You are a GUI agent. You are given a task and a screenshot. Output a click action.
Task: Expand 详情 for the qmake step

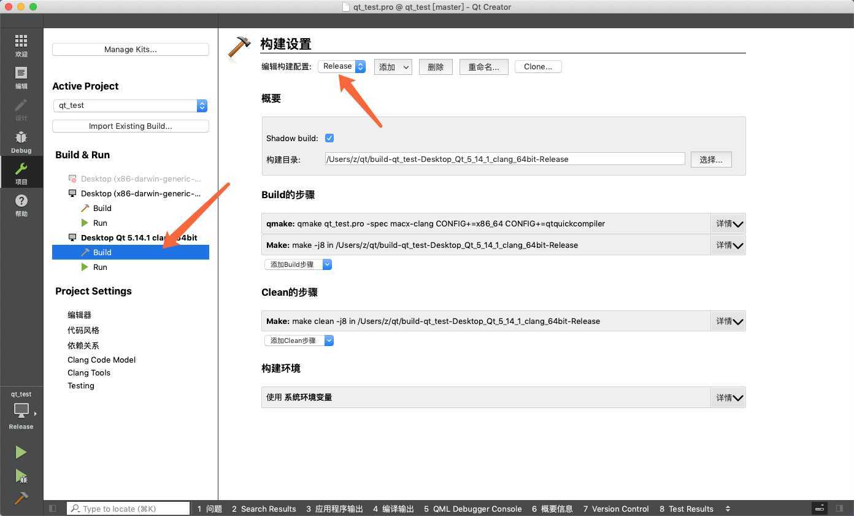(x=728, y=223)
